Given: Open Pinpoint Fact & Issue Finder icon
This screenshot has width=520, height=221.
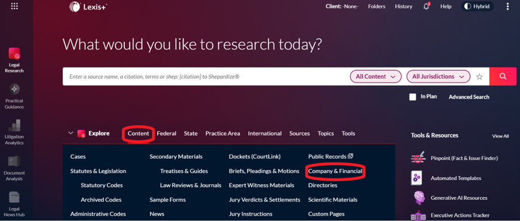Looking at the screenshot, I should (418, 158).
